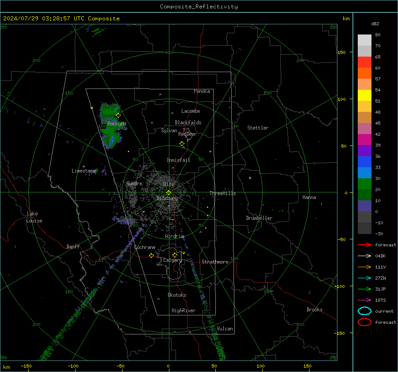Select the red 'forecast' ellipse legend icon
The width and height of the screenshot is (398, 372).
tap(364, 322)
